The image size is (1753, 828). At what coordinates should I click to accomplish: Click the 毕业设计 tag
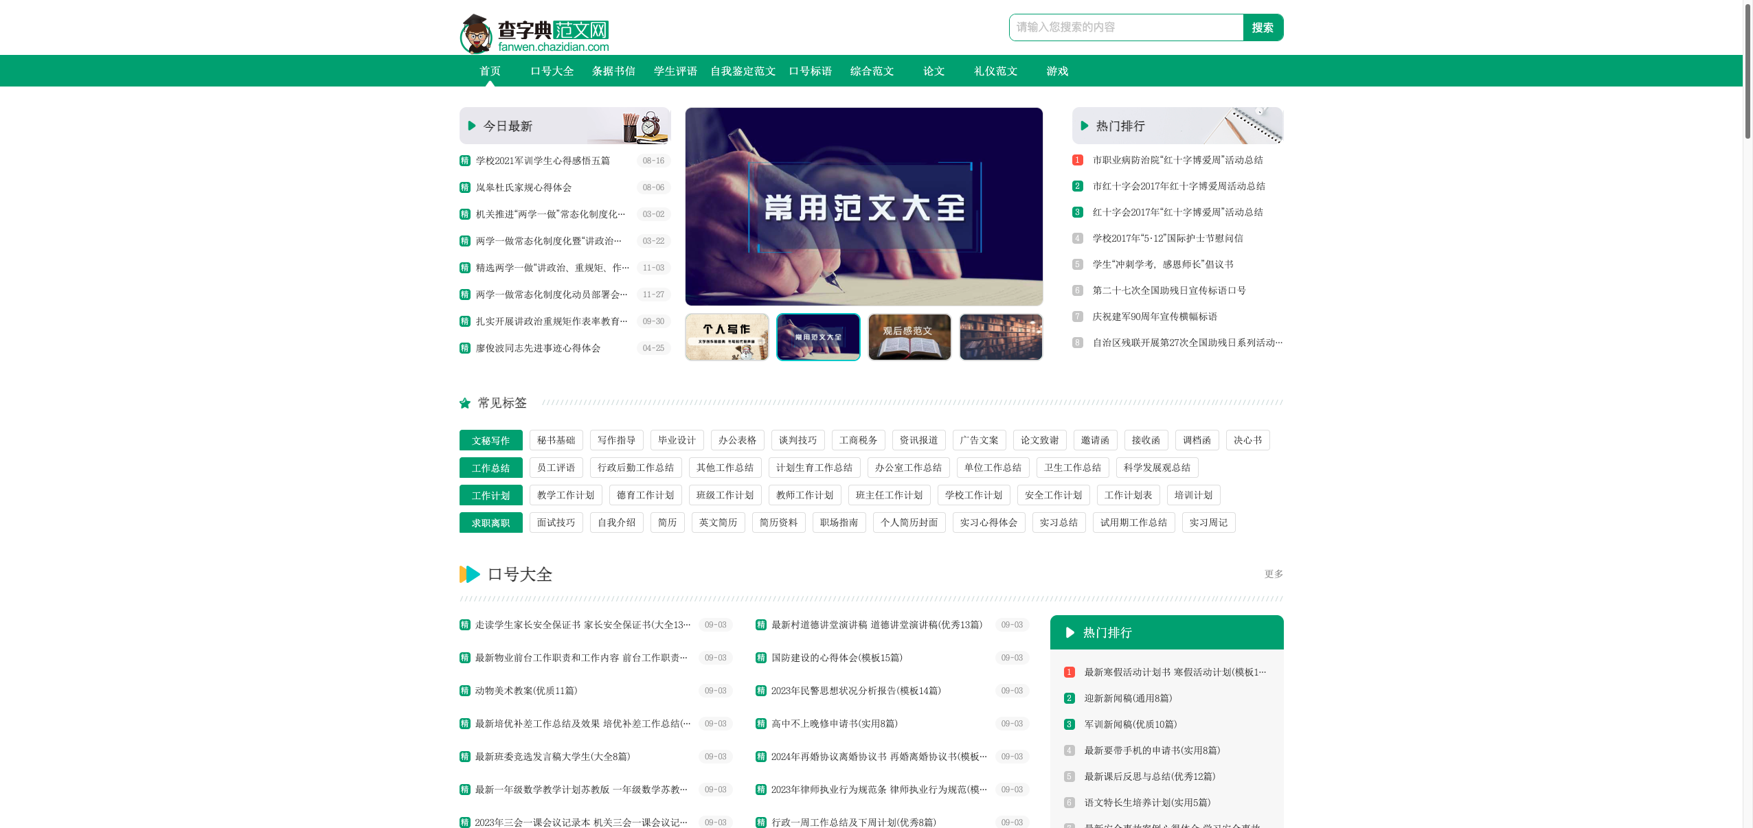677,440
